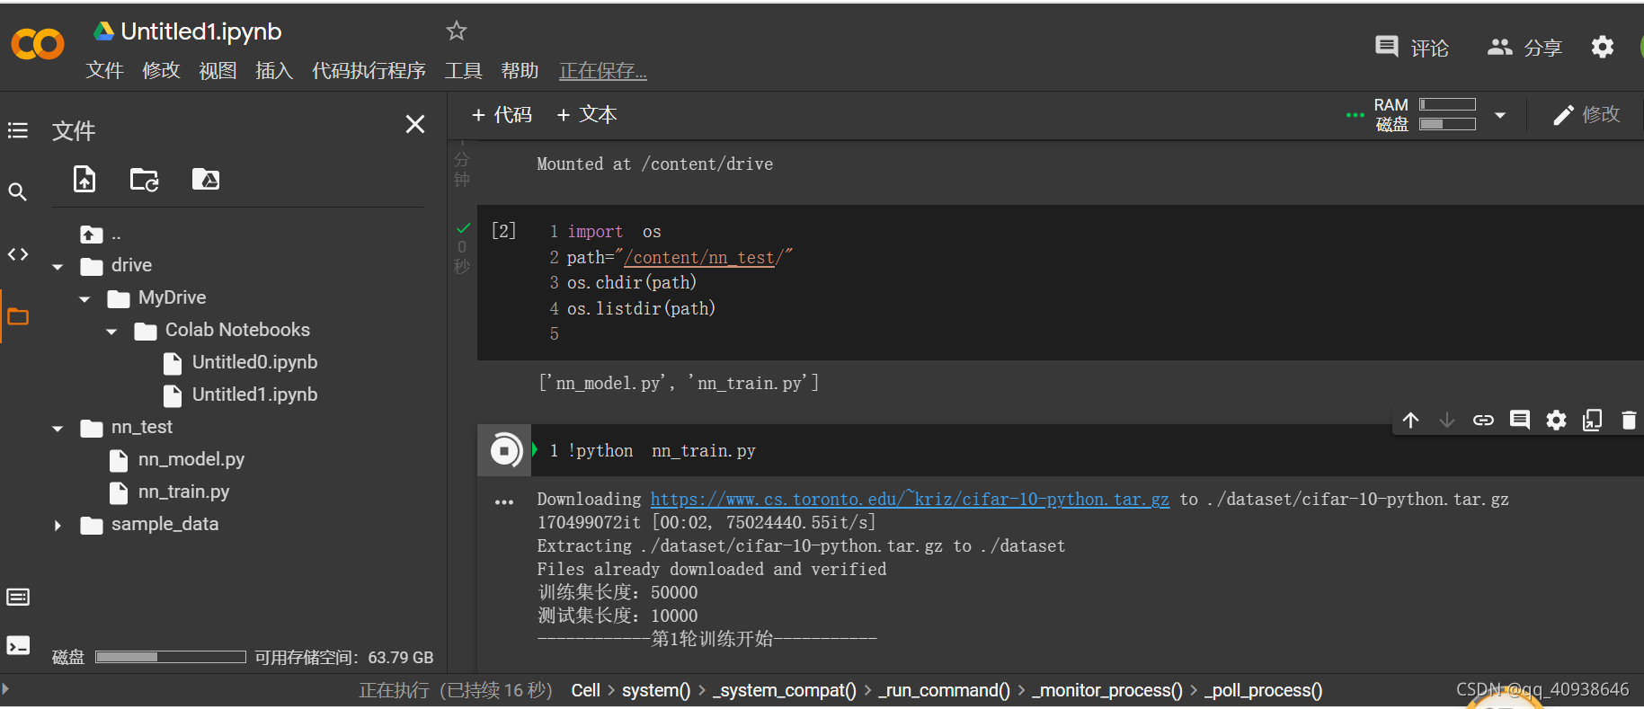This screenshot has width=1644, height=709.
Task: Click the RAM usage bar
Action: (1447, 104)
